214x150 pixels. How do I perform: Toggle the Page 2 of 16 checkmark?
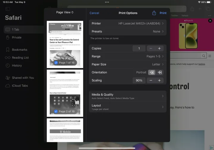point(56,111)
